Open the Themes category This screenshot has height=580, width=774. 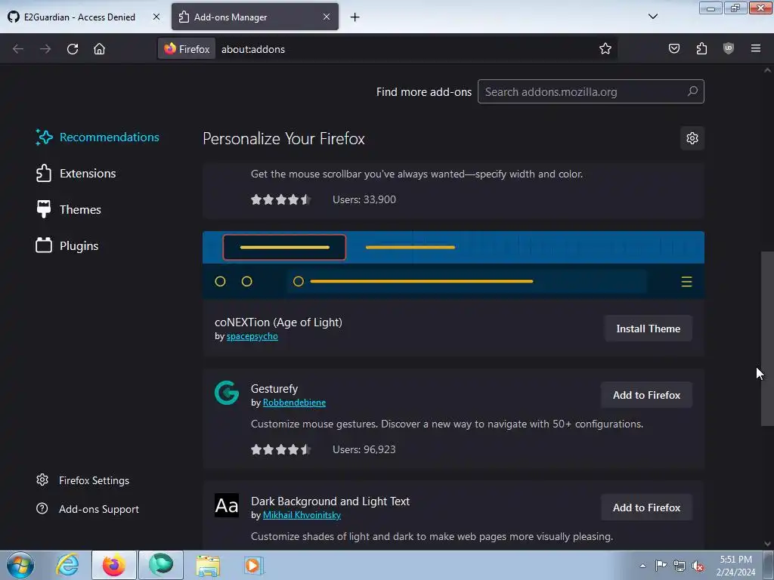coord(69,210)
